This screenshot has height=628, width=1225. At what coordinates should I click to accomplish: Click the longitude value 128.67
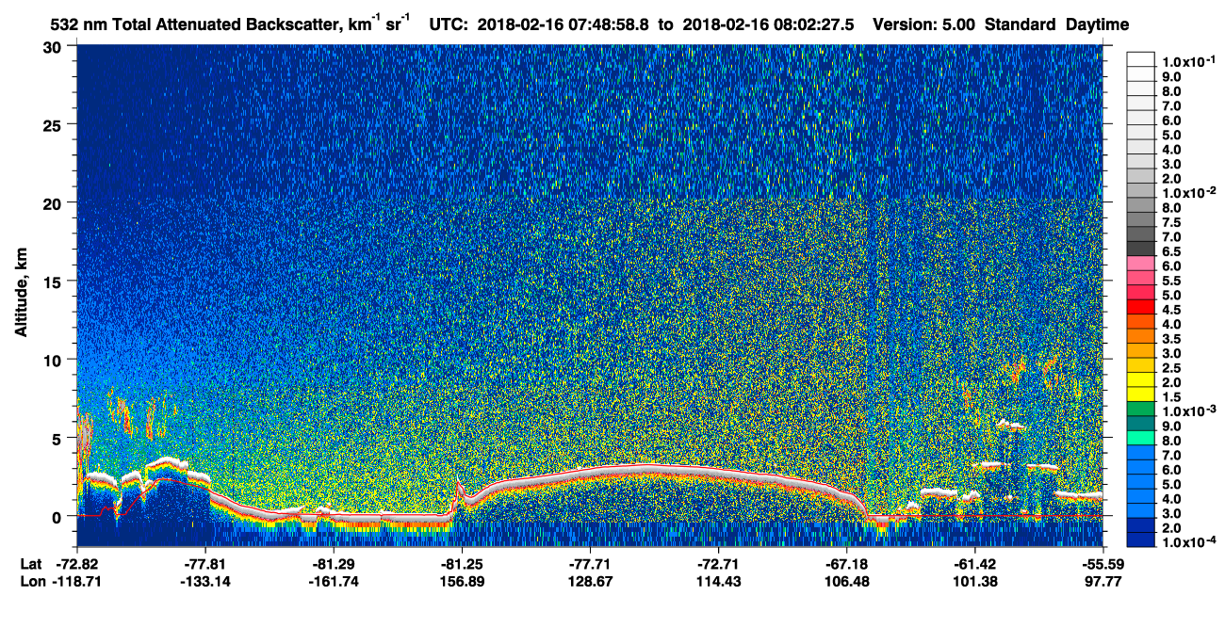tap(590, 582)
